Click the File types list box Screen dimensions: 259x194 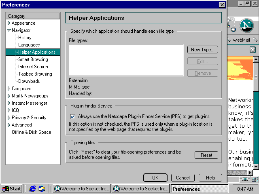click(126, 61)
